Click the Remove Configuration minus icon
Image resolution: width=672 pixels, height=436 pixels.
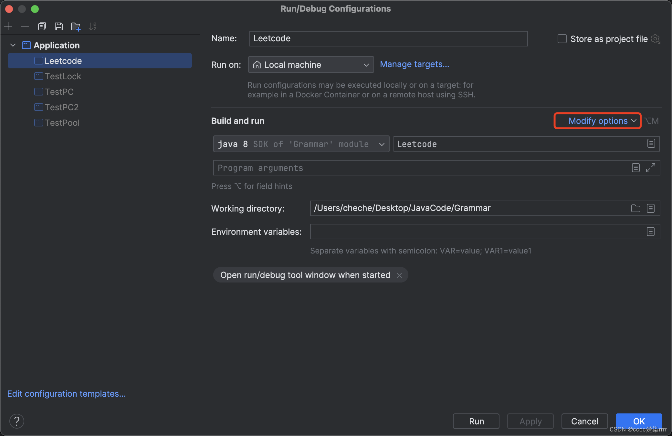coord(25,26)
